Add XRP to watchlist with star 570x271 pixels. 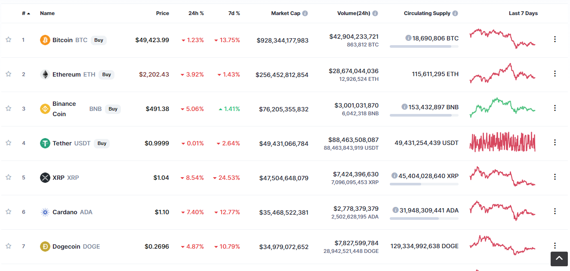[x=8, y=177]
